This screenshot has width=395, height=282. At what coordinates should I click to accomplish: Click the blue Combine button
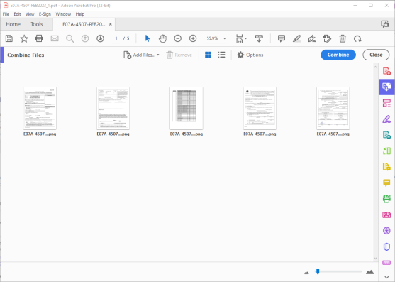pos(338,55)
